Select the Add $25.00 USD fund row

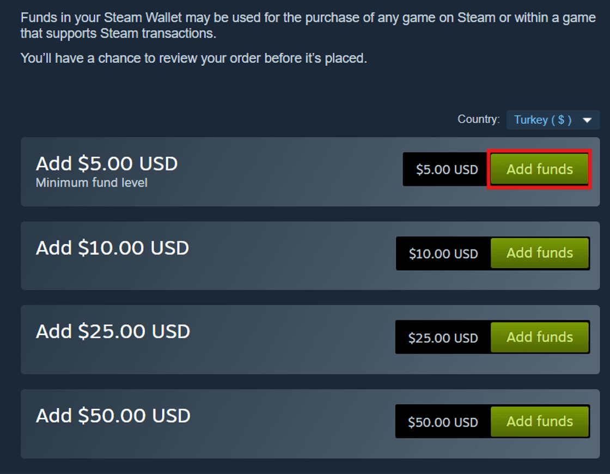coord(218,339)
